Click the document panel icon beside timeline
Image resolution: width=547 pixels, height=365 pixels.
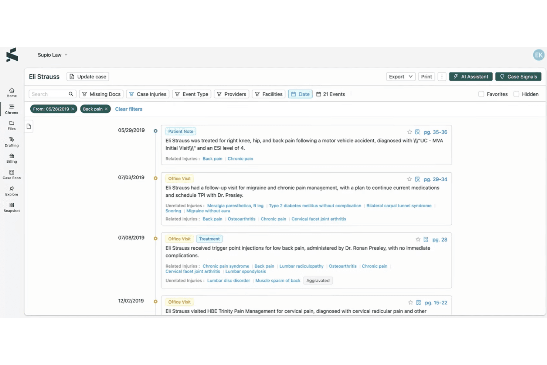tap(29, 126)
